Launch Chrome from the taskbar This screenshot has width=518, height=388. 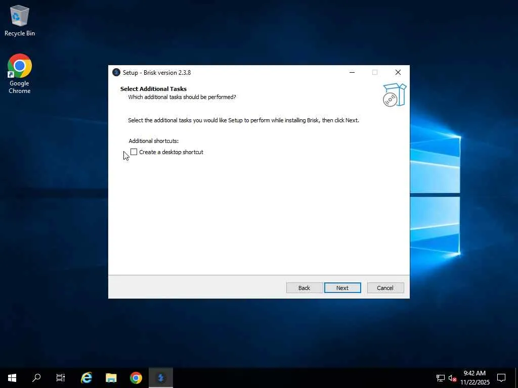(x=136, y=378)
